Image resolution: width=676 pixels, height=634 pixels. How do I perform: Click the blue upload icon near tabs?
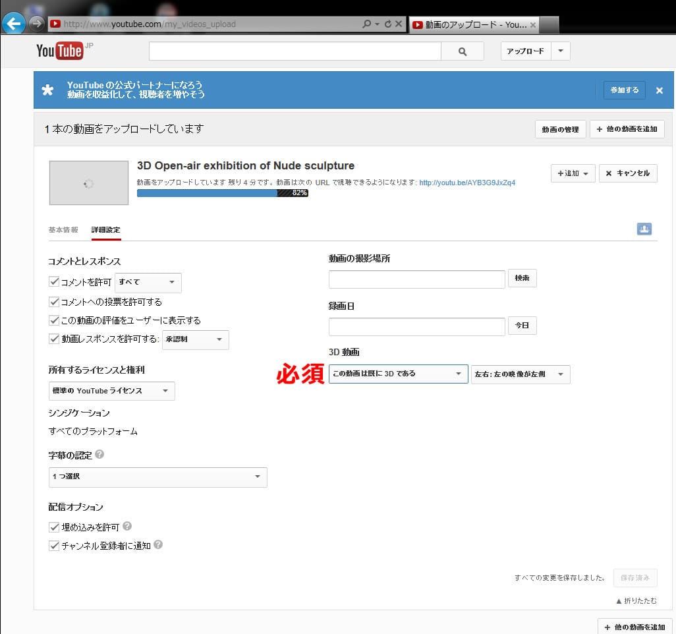click(644, 229)
